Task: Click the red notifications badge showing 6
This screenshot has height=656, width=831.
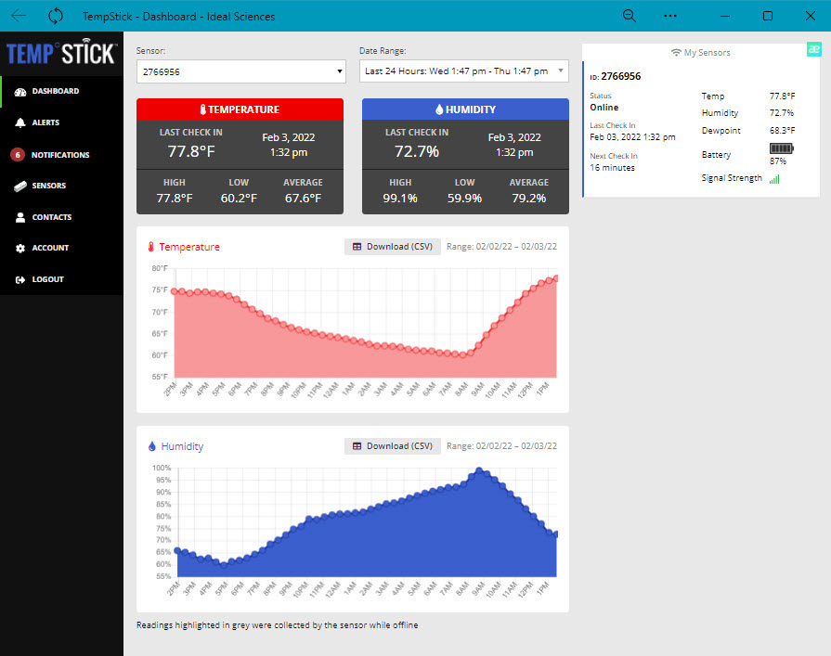Action: (17, 155)
